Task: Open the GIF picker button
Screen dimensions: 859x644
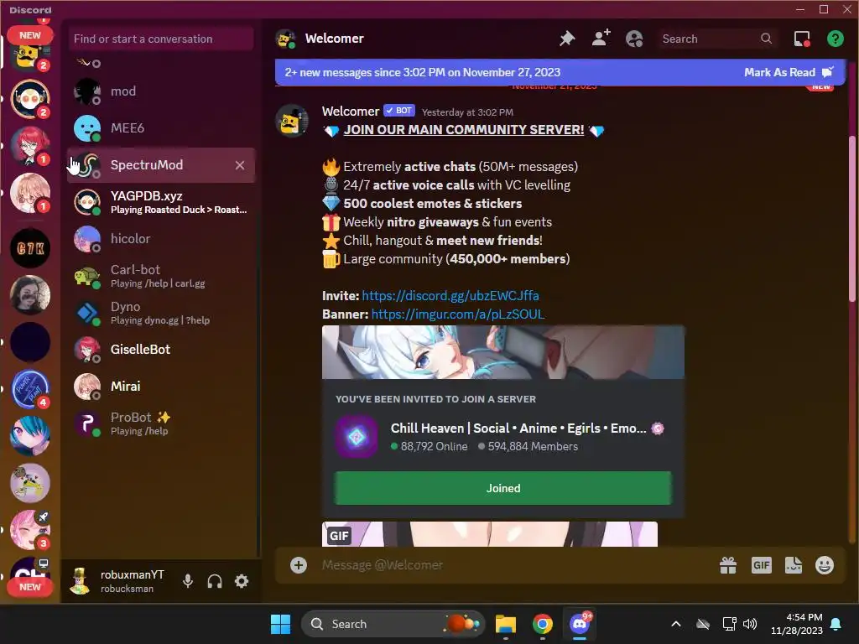Action: point(762,565)
